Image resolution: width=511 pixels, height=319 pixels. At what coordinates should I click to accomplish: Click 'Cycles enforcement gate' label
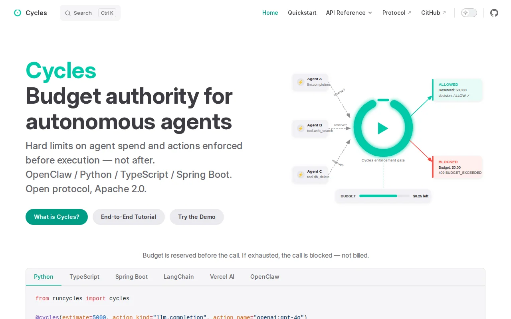point(383,160)
